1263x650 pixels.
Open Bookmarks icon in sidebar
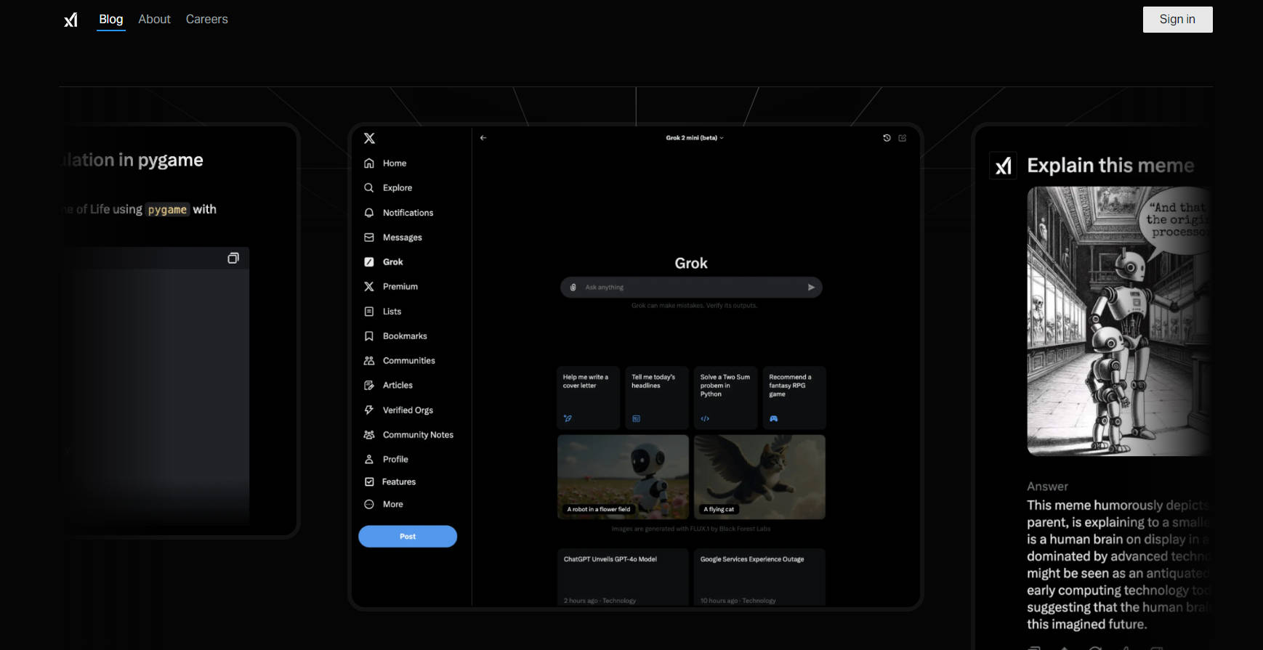coord(369,336)
